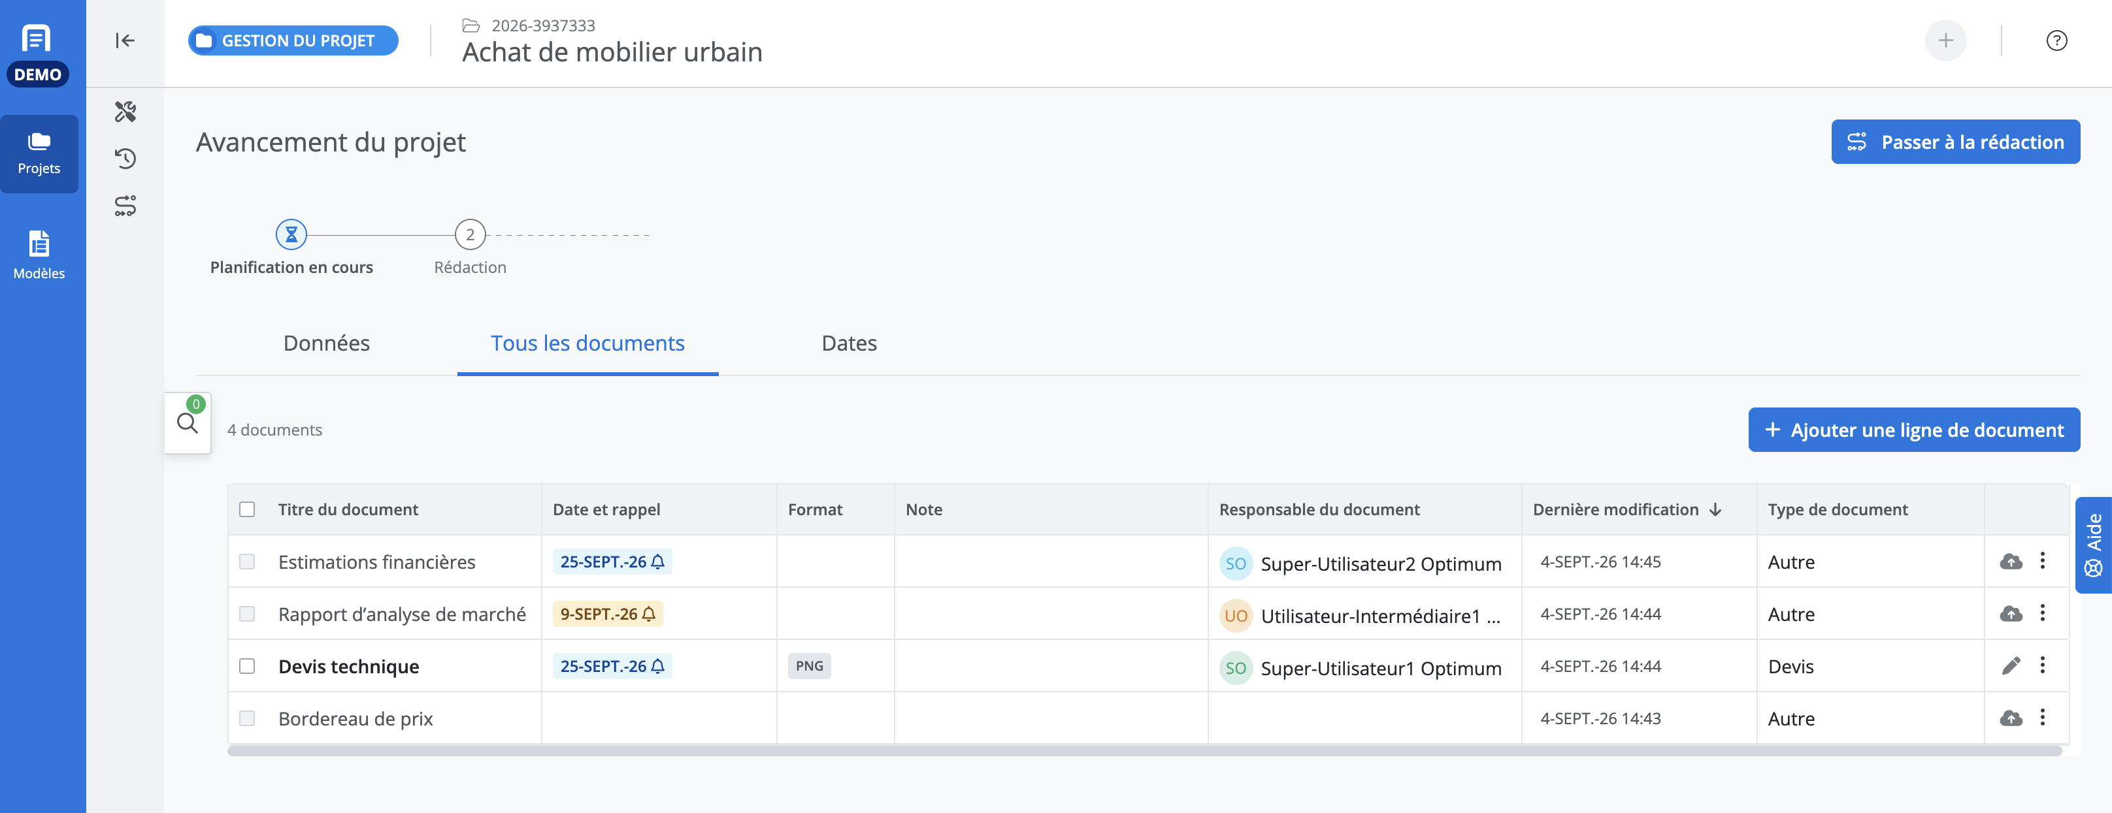Toggle the select-all checkbox in table header
The width and height of the screenshot is (2112, 813).
(247, 509)
